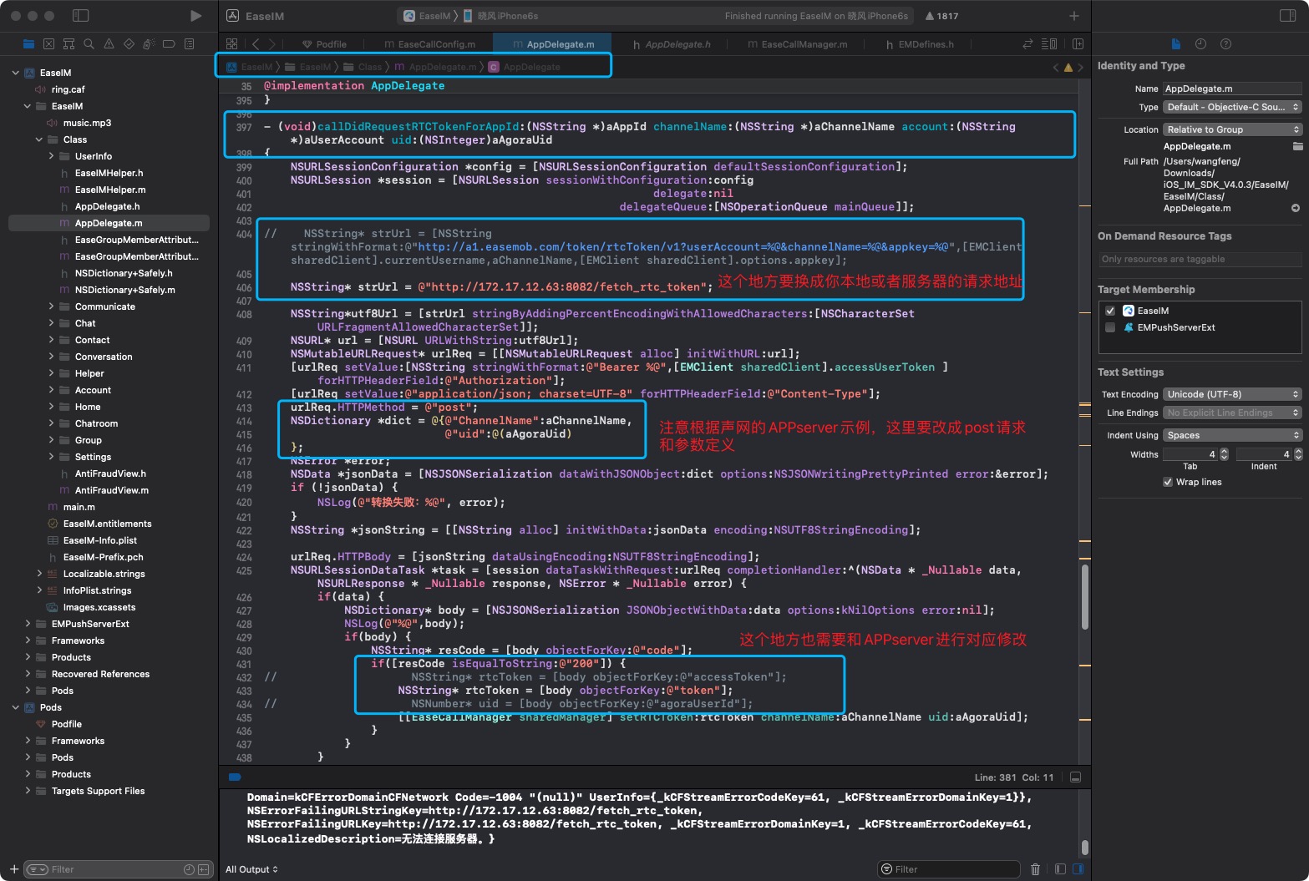Run the EaseIM scheme with play button
Image resolution: width=1309 pixels, height=881 pixels.
pos(195,16)
